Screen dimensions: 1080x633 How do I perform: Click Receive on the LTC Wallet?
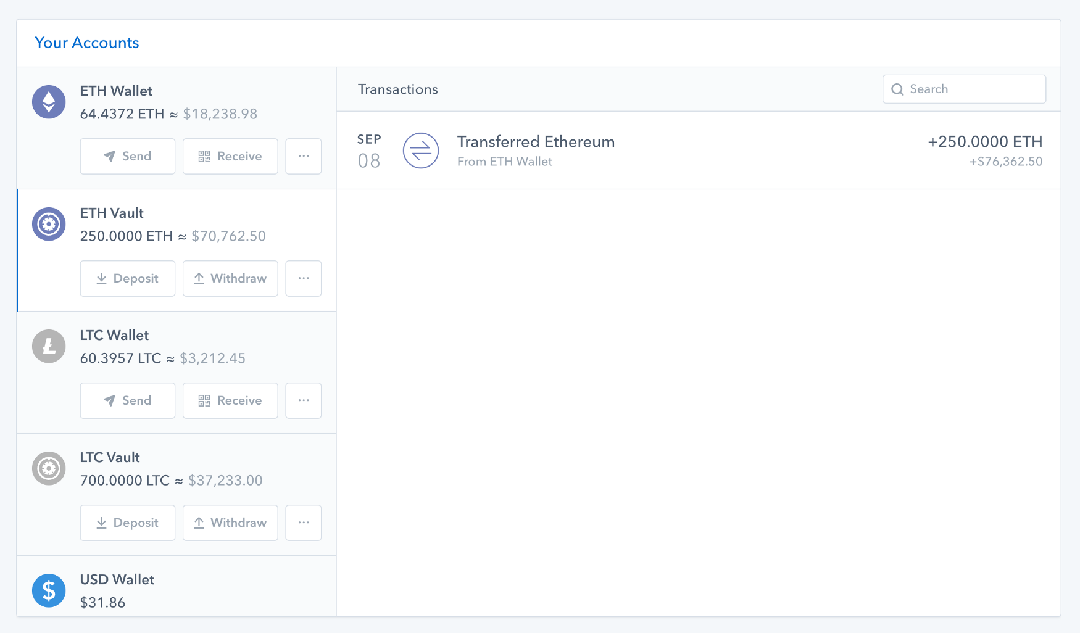(x=230, y=400)
